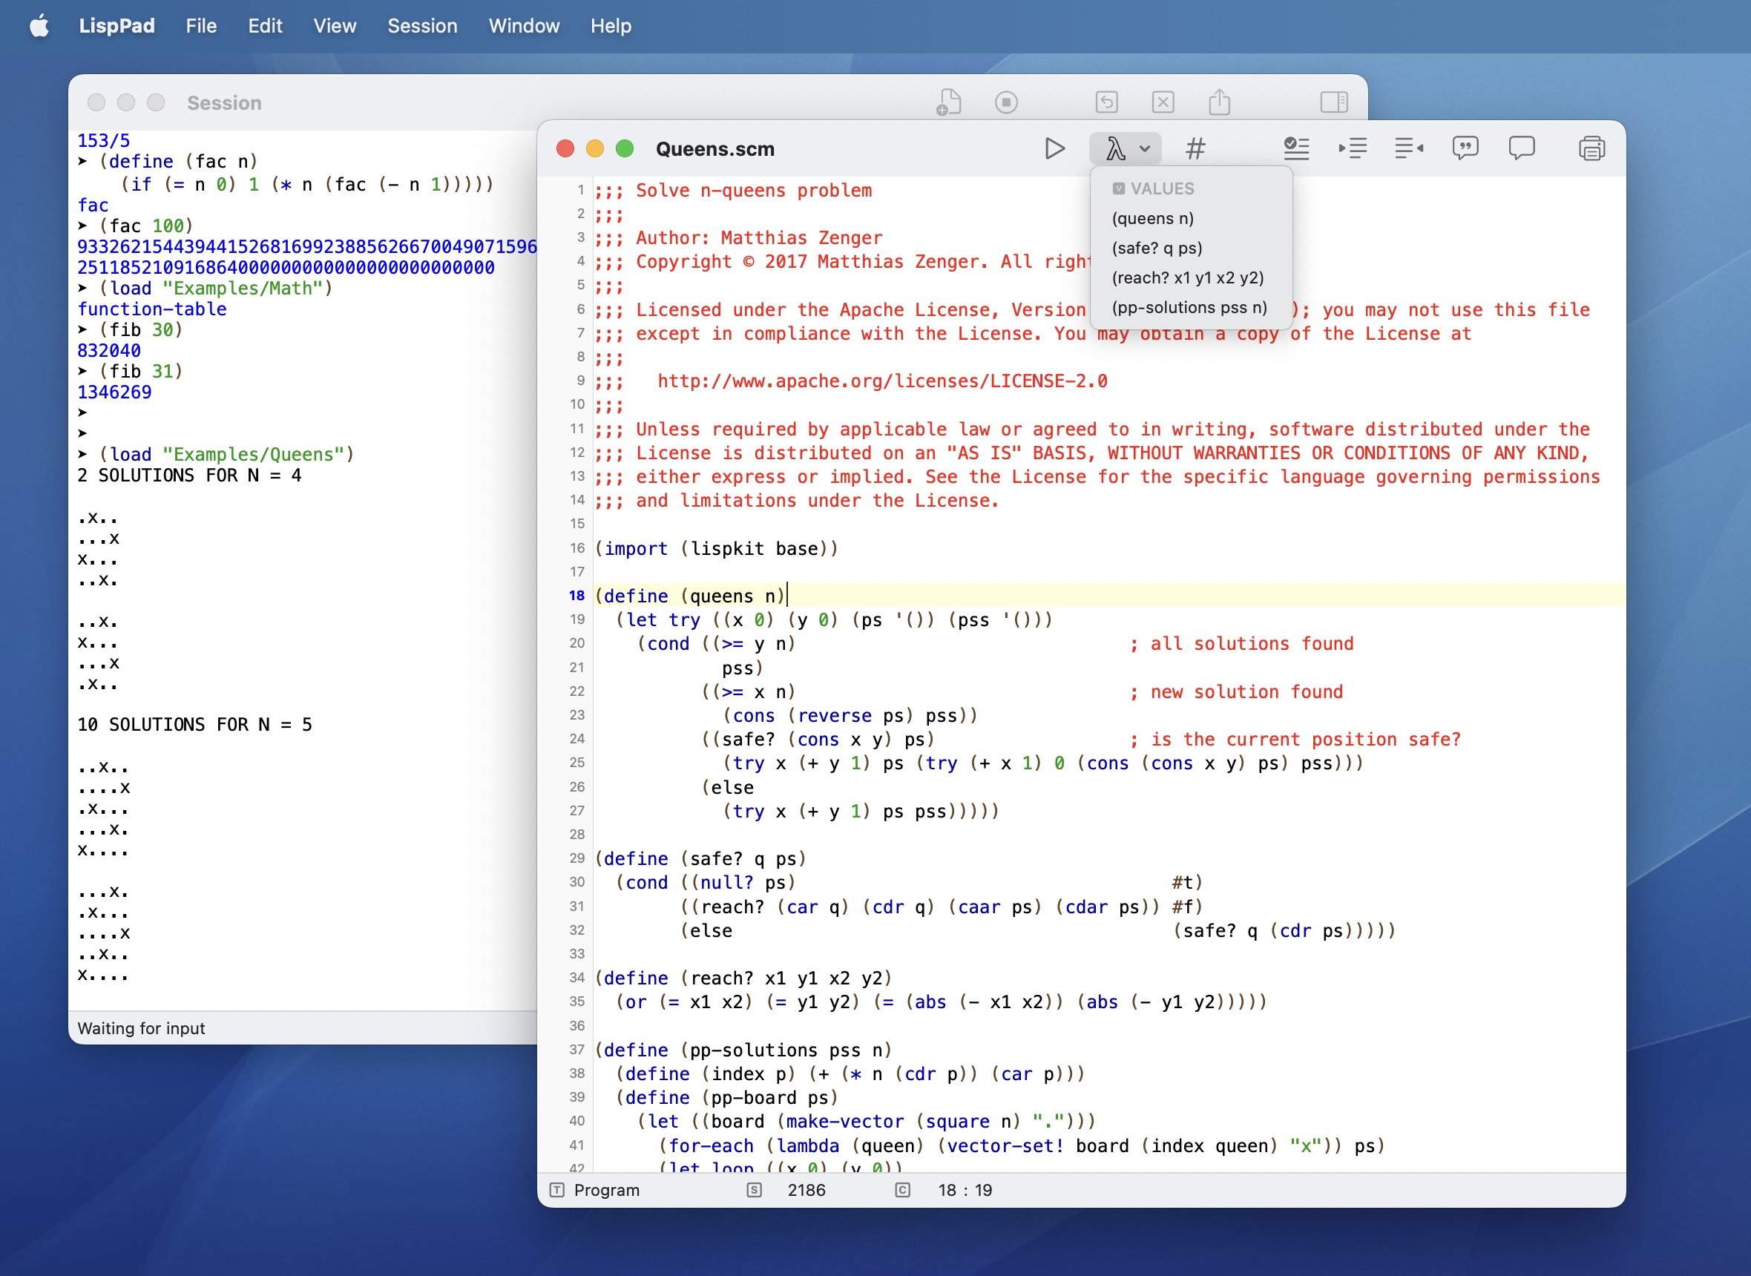The height and width of the screenshot is (1276, 1751).
Task: Click '2 SOLUTIONS FOR N = 4' in Session
Action: pyautogui.click(x=189, y=475)
